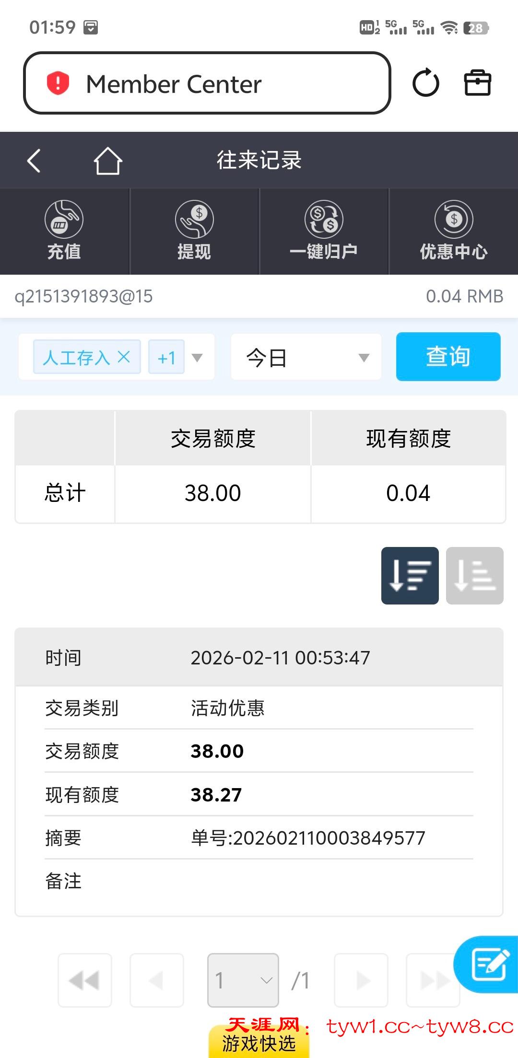Go to next page arrow

pyautogui.click(x=361, y=980)
